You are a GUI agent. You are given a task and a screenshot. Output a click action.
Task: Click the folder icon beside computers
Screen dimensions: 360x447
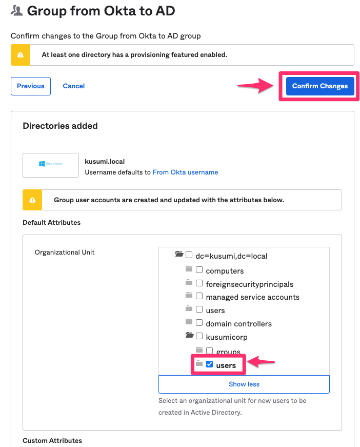pyautogui.click(x=188, y=269)
